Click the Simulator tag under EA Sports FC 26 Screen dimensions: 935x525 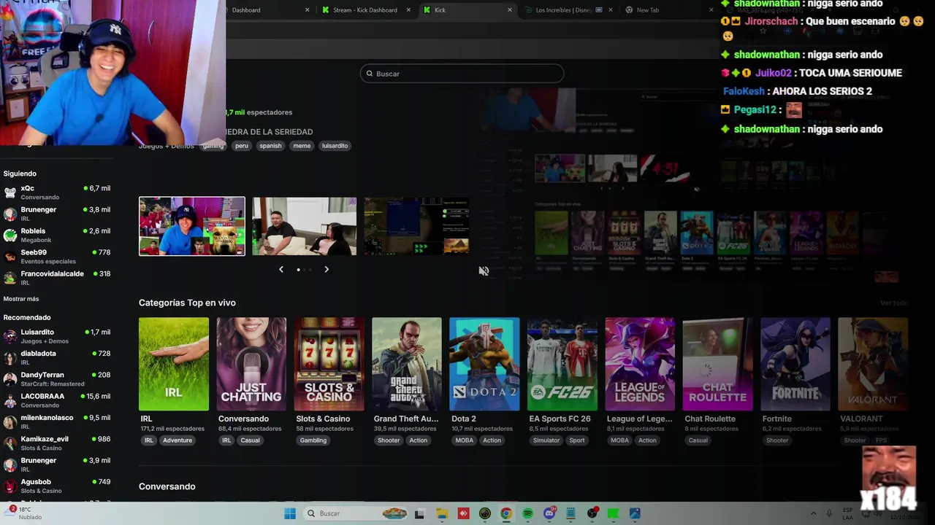pos(546,440)
